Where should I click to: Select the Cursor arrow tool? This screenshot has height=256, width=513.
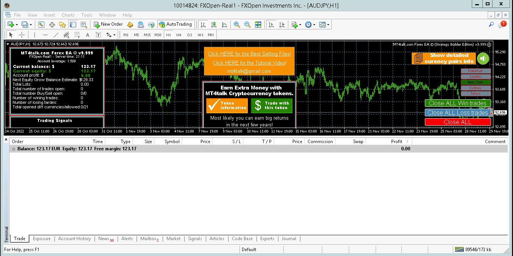(11, 35)
